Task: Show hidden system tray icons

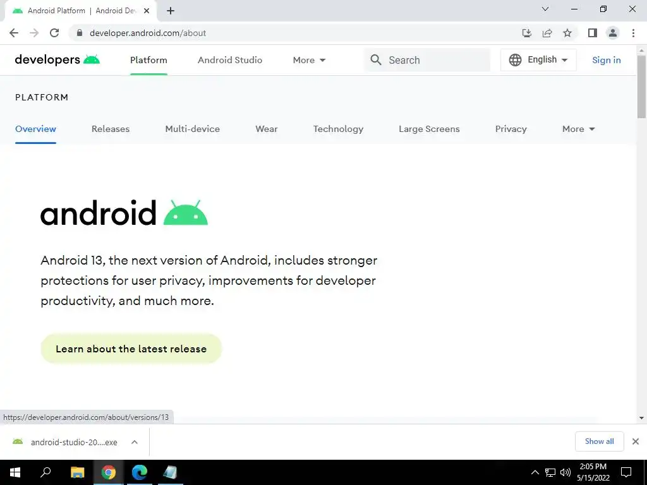Action: [x=535, y=472]
